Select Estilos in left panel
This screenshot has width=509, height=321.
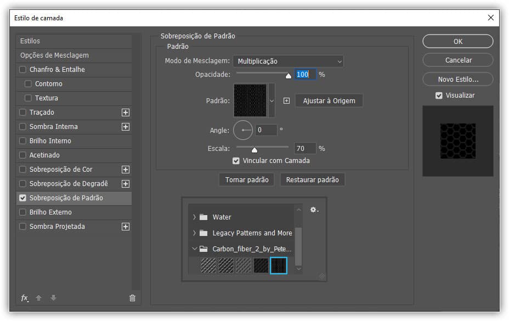(74, 41)
